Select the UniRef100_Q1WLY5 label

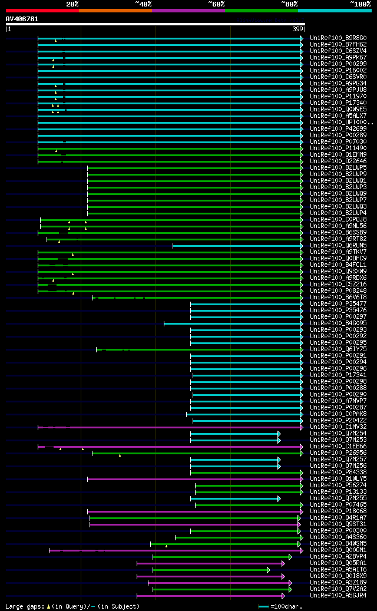tap(338, 478)
